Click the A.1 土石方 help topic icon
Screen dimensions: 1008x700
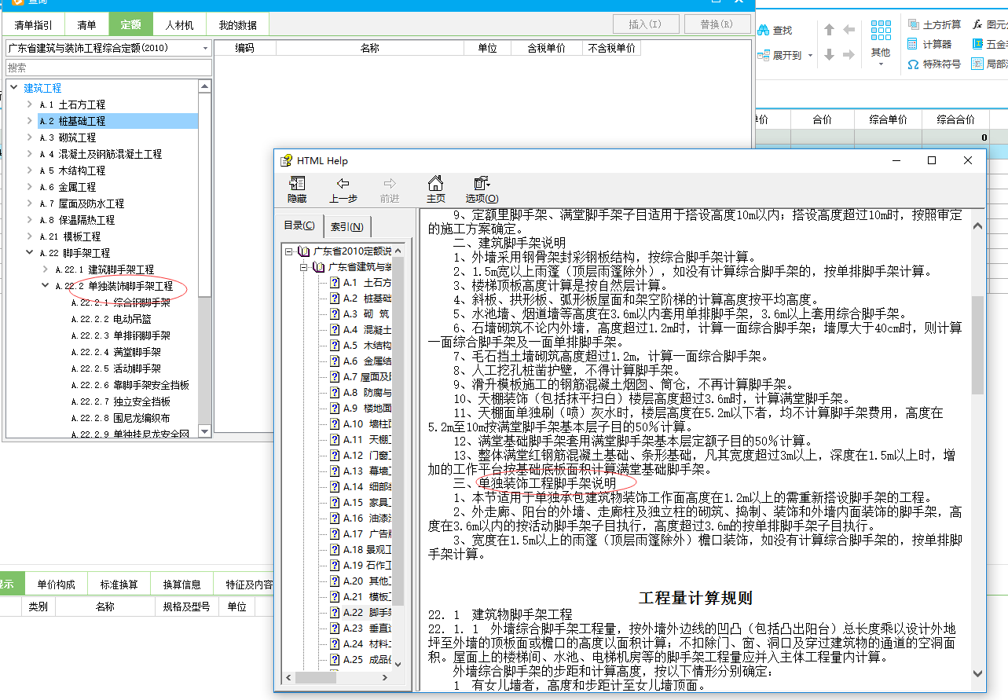334,283
